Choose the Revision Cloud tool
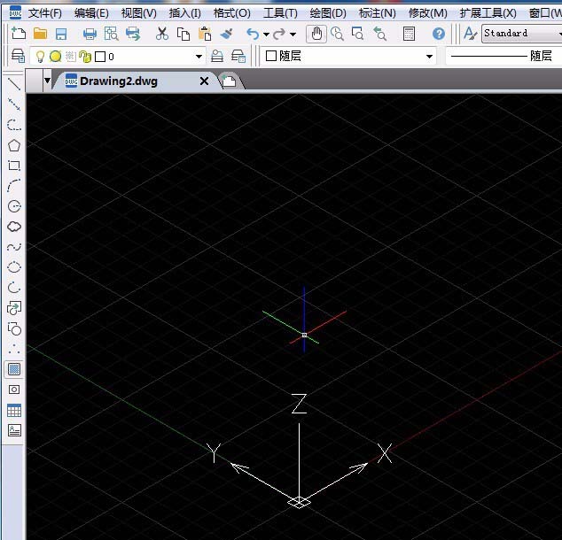The image size is (562, 540). point(14,227)
